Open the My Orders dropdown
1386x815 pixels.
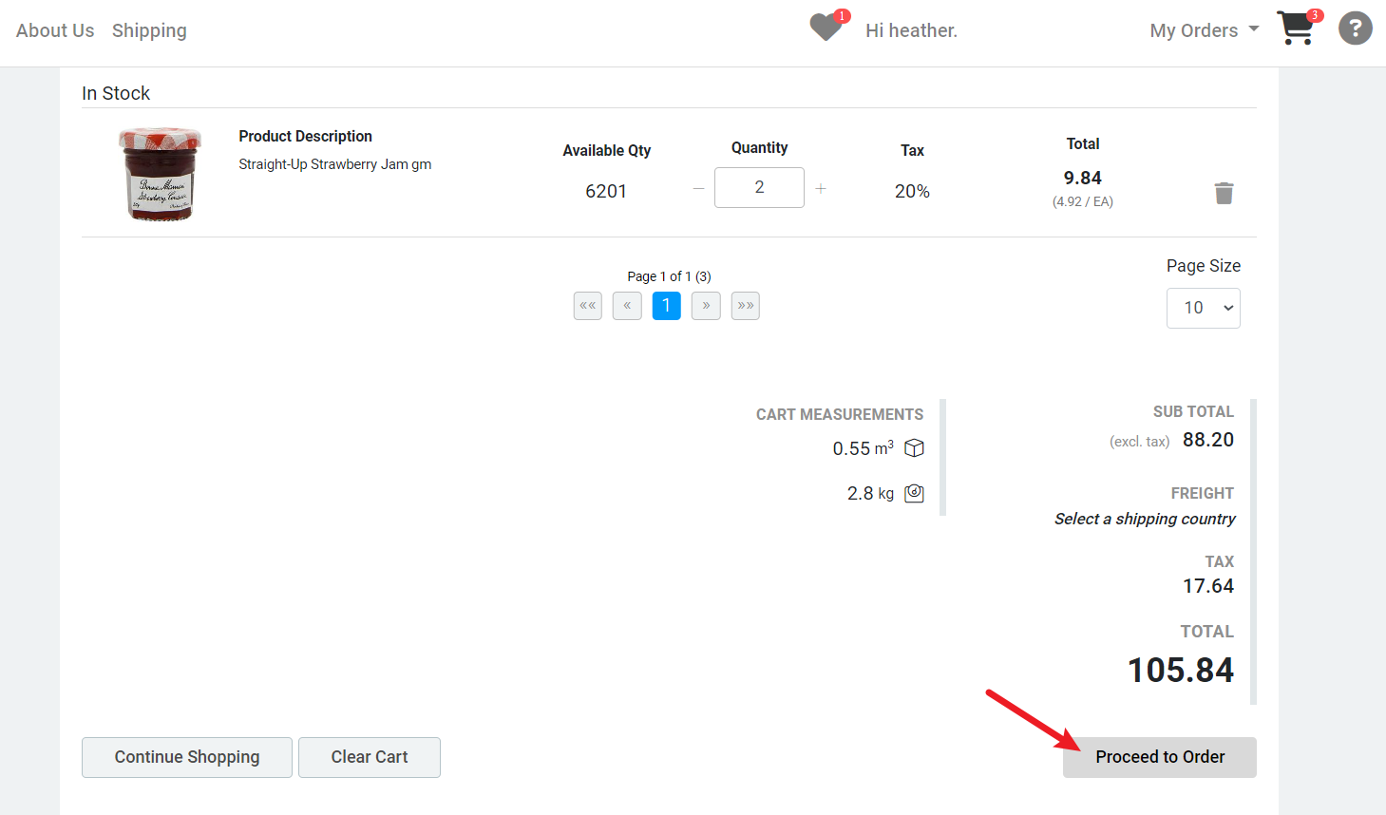(x=1203, y=29)
